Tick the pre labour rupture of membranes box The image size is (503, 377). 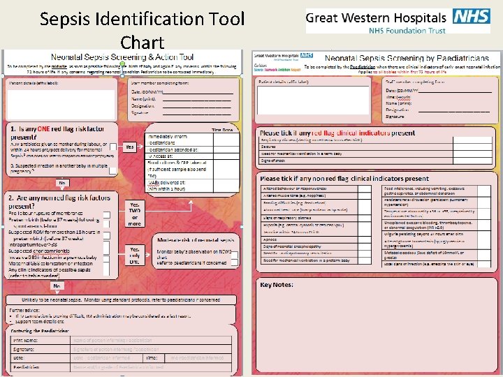107,214
